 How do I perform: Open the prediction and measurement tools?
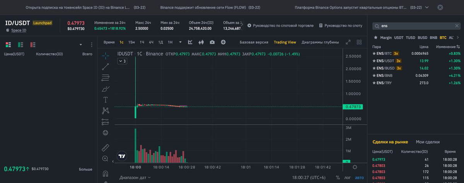coord(105,122)
